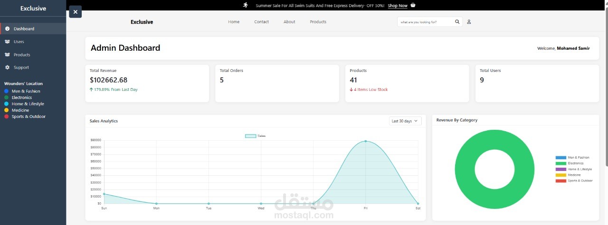Click the Products count 41
This screenshot has width=608, height=225.
353,80
